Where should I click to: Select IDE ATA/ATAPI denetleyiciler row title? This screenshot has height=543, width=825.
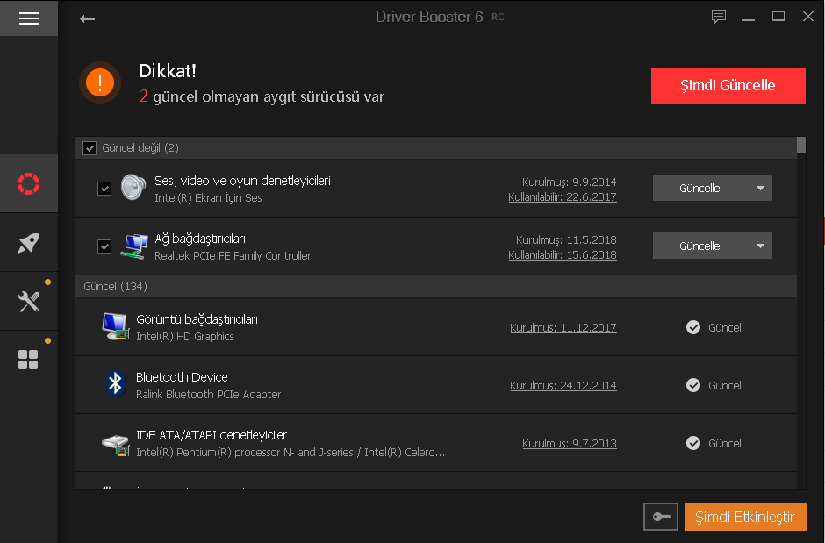point(212,435)
